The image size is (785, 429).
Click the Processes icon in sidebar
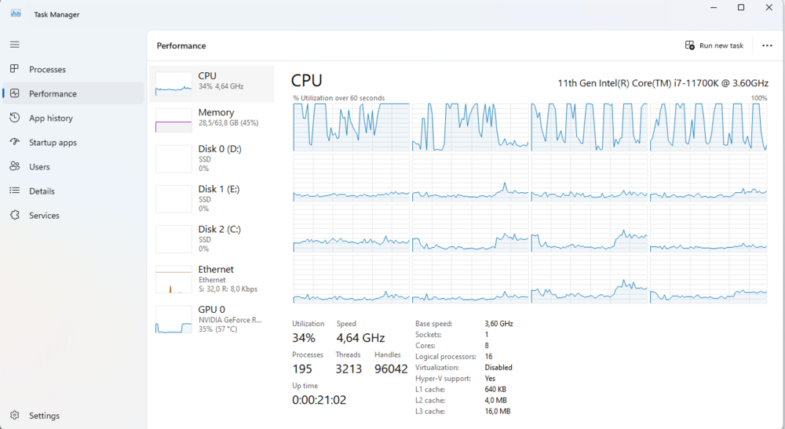coord(14,69)
